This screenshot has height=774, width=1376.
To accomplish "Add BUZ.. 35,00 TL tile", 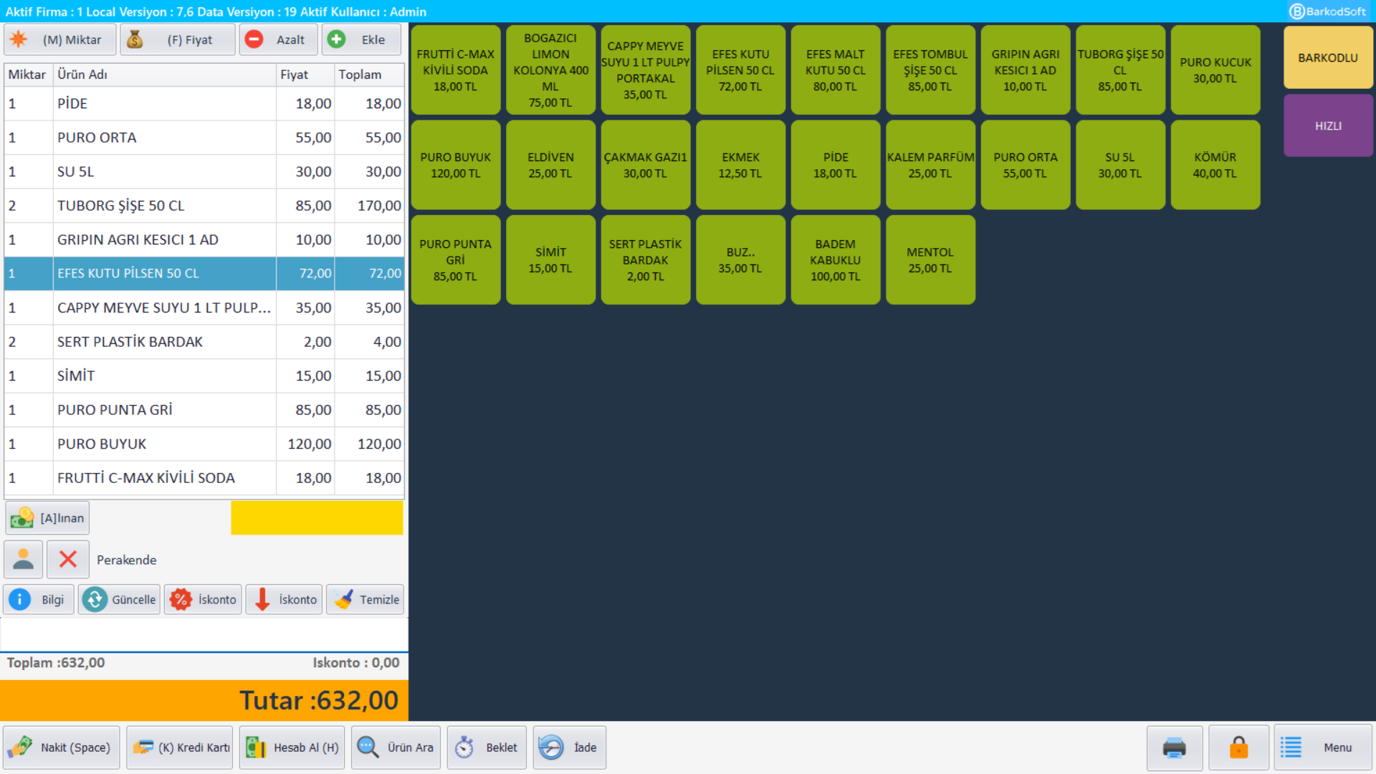I will point(740,260).
